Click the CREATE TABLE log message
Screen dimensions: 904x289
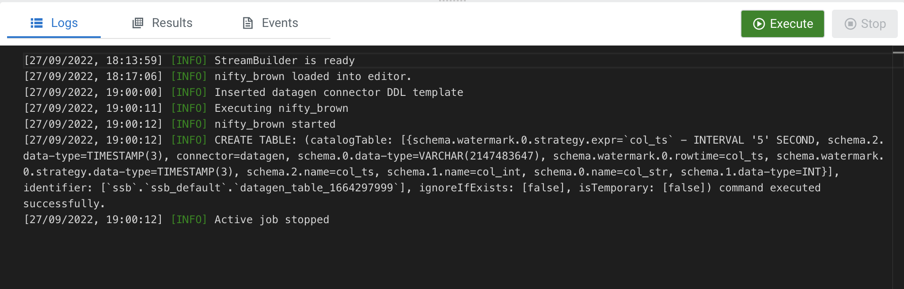(453, 172)
